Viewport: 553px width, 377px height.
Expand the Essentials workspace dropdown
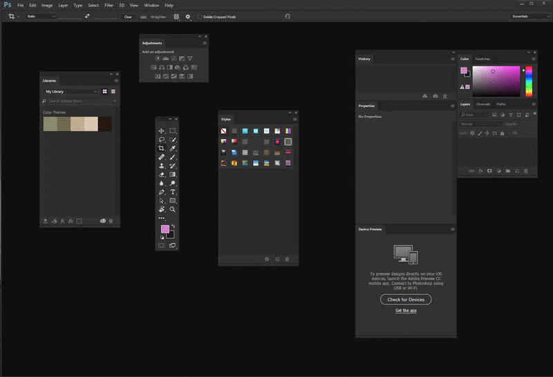point(529,16)
